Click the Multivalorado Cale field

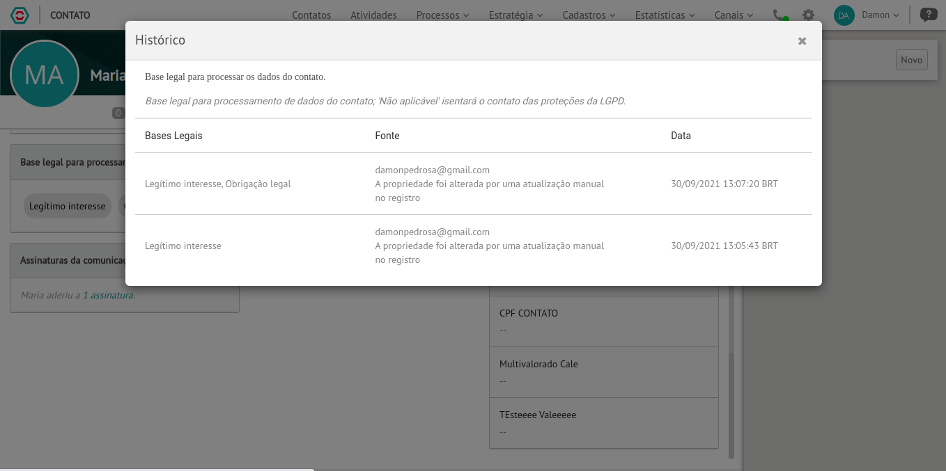(604, 372)
